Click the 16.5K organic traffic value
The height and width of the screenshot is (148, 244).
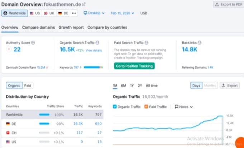[x=67, y=50]
